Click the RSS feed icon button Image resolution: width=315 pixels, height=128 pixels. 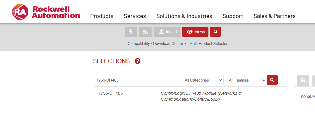point(145,32)
